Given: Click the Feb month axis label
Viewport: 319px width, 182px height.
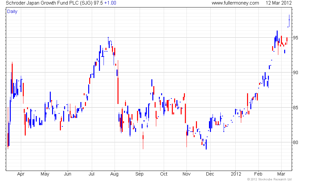Looking at the screenshot, I should click(258, 174).
